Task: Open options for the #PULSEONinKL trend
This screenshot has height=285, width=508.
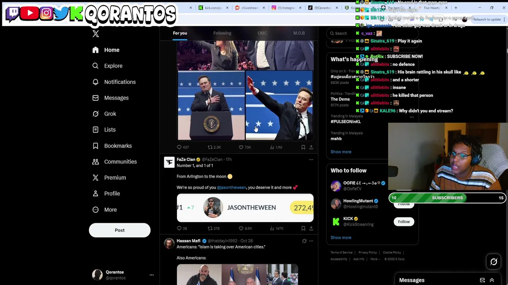Action: click(412, 118)
